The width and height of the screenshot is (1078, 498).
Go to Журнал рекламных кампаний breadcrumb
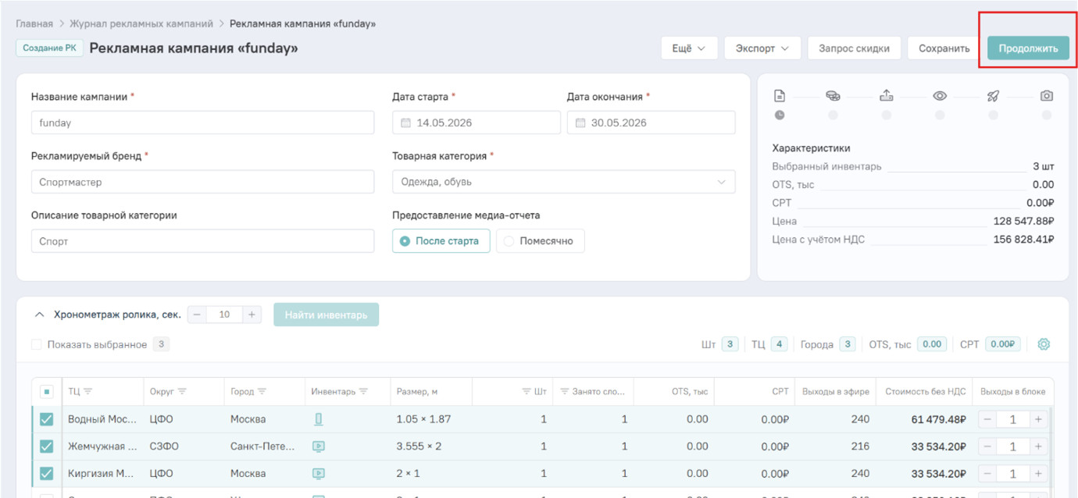pos(141,24)
